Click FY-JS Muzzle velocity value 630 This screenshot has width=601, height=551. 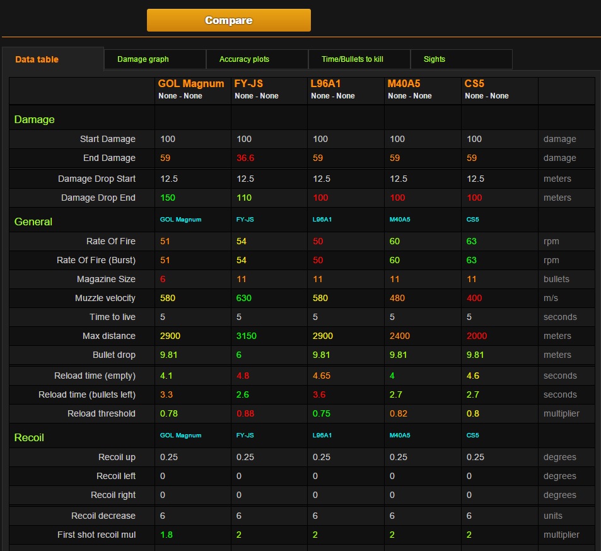244,298
